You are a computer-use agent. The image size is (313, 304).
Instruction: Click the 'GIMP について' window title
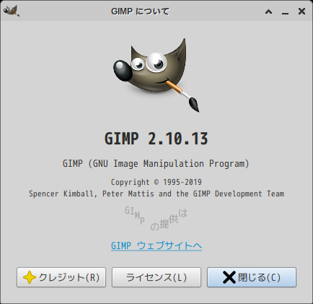pyautogui.click(x=140, y=12)
